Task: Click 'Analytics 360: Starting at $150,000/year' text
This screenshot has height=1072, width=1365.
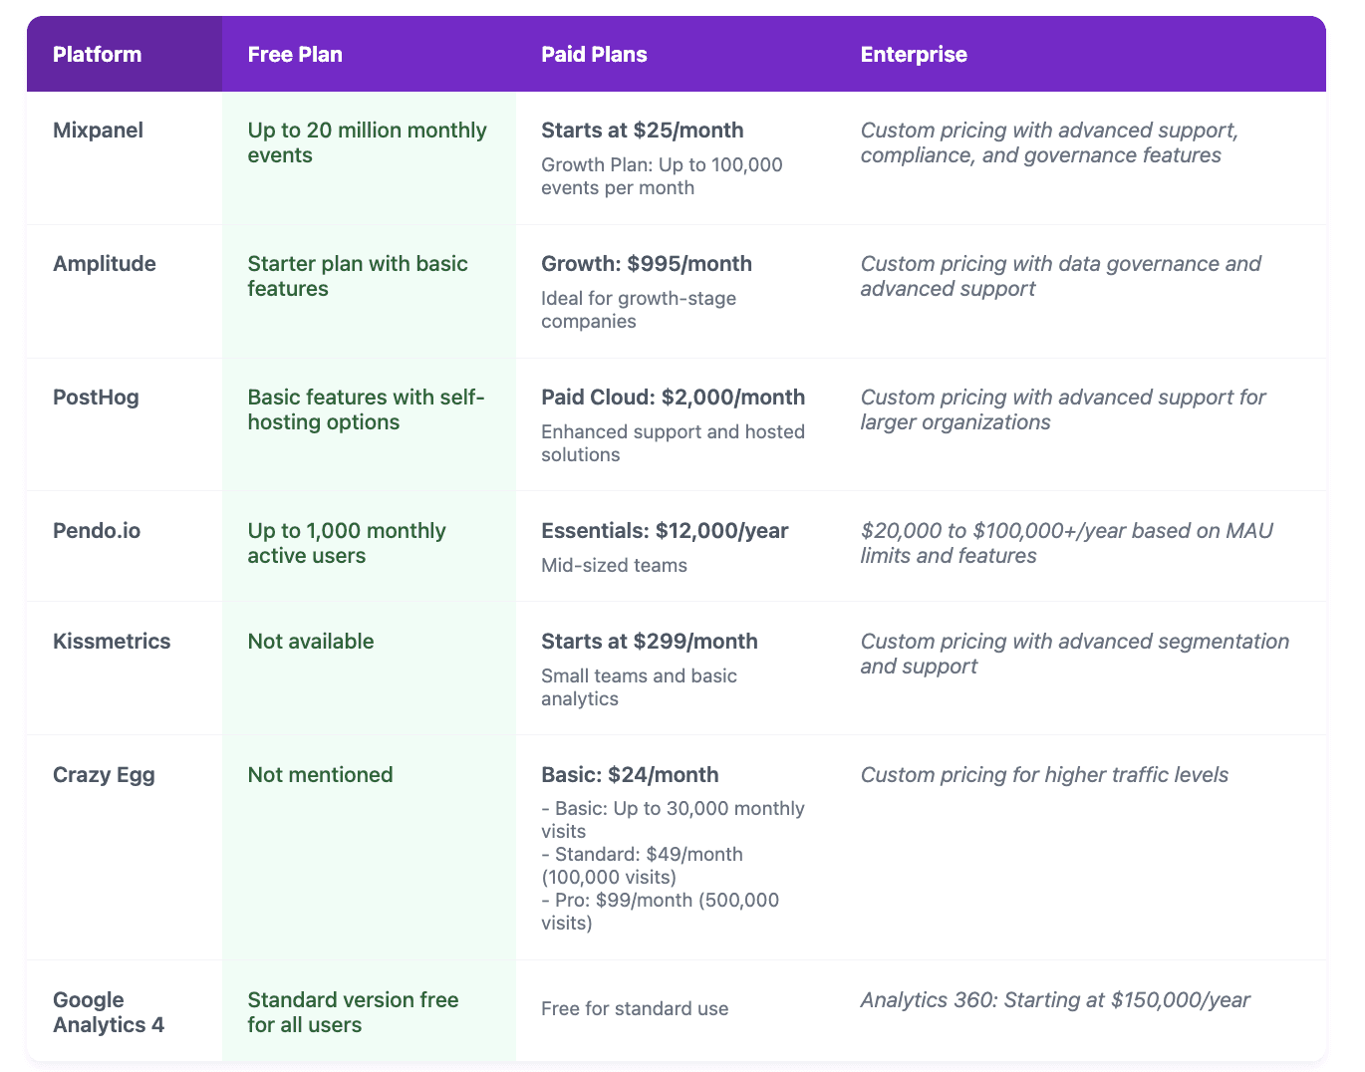Action: tap(1055, 1000)
